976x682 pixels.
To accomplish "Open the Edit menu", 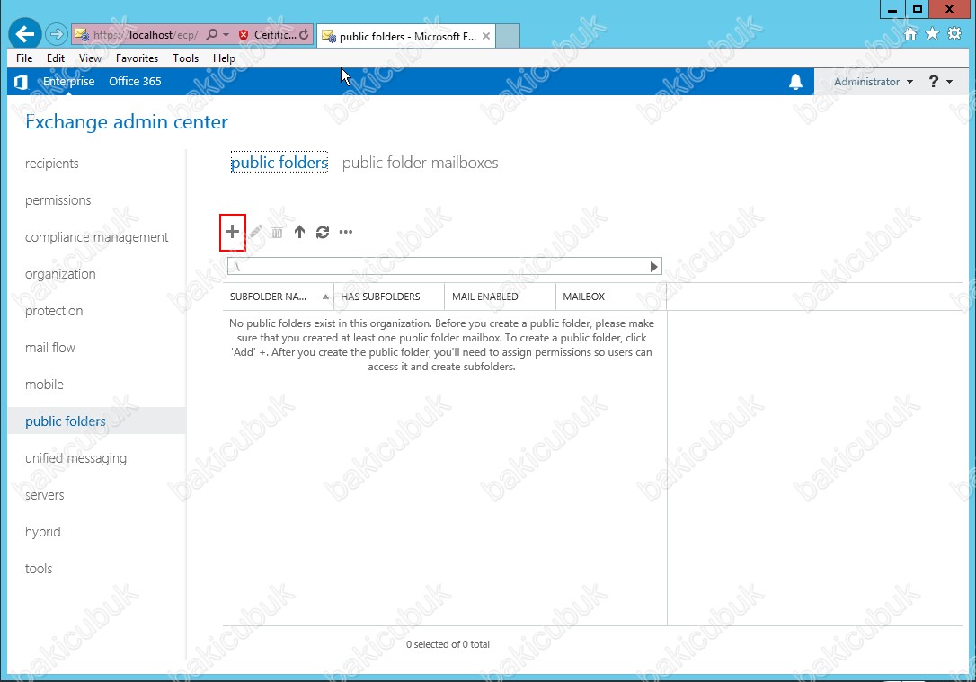I will [x=56, y=58].
